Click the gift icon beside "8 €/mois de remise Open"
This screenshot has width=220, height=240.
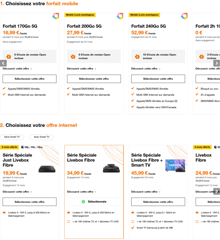click(73, 56)
